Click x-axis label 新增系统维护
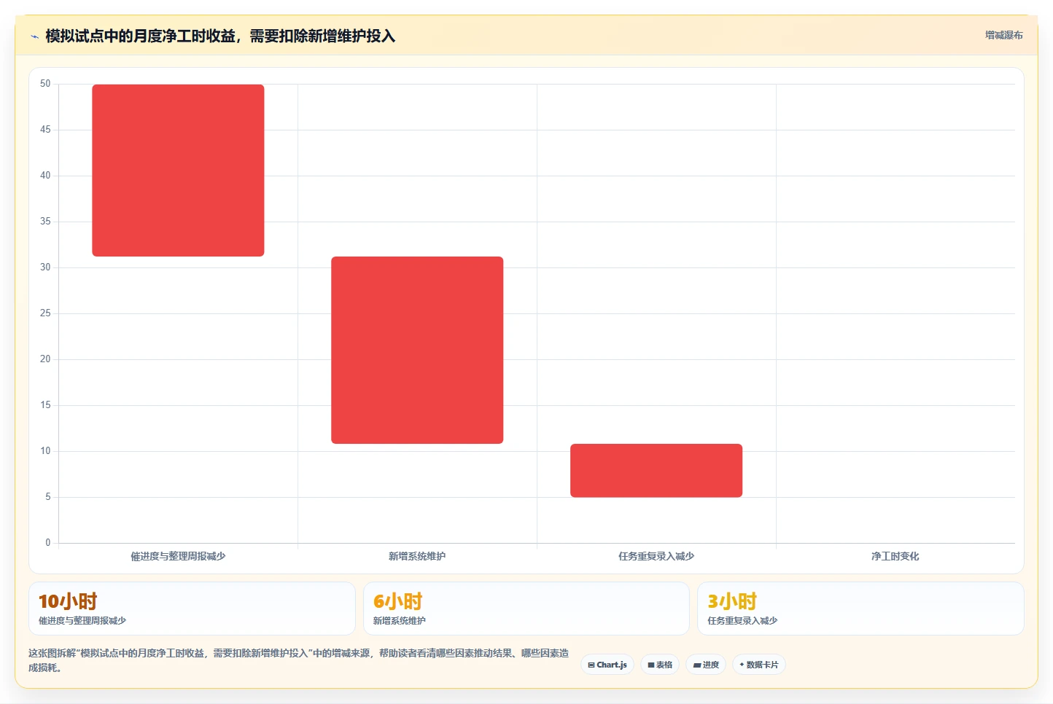The height and width of the screenshot is (704, 1053). pos(417,556)
